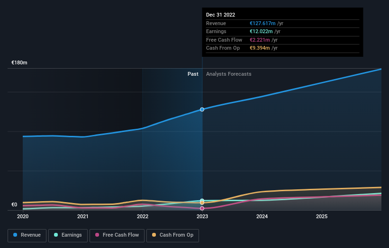This screenshot has height=248, width=389.
Task: Click the Earnings row label in tooltip
Action: tap(216, 31)
